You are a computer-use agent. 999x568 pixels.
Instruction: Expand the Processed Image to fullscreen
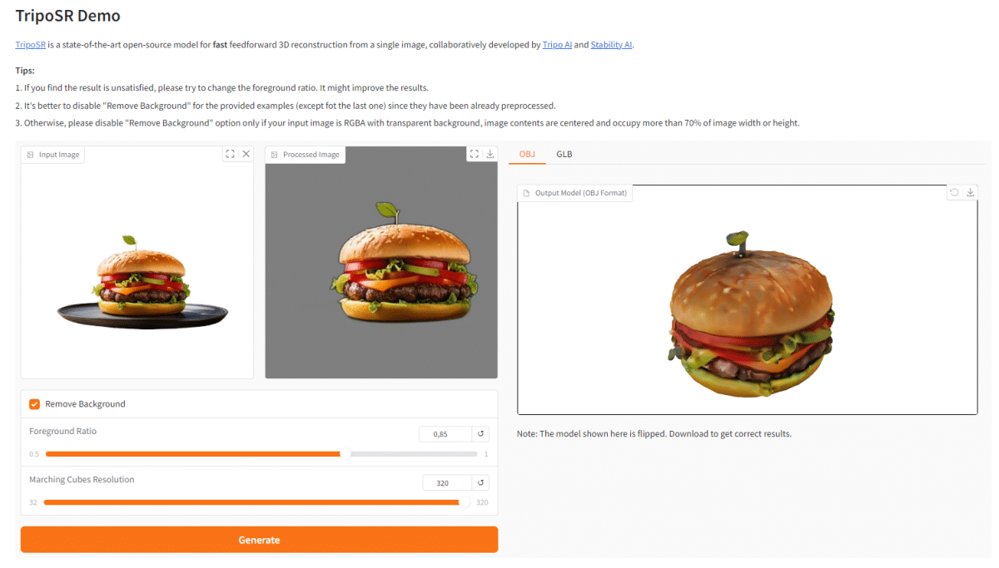pyautogui.click(x=475, y=154)
